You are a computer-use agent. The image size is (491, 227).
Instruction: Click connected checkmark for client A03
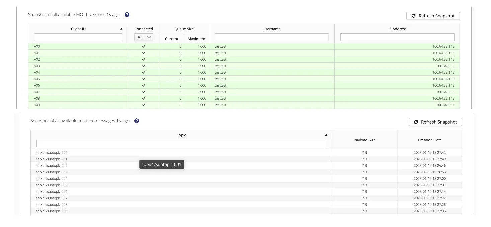(x=144, y=66)
